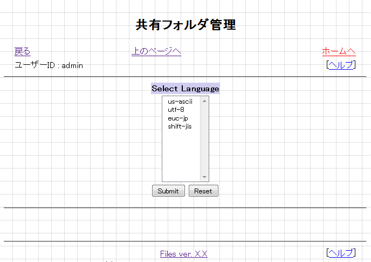Click the Files ver. X.X link
This screenshot has width=371, height=262.
pos(183,254)
